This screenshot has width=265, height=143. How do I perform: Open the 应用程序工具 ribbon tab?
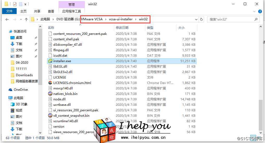pos(72,11)
